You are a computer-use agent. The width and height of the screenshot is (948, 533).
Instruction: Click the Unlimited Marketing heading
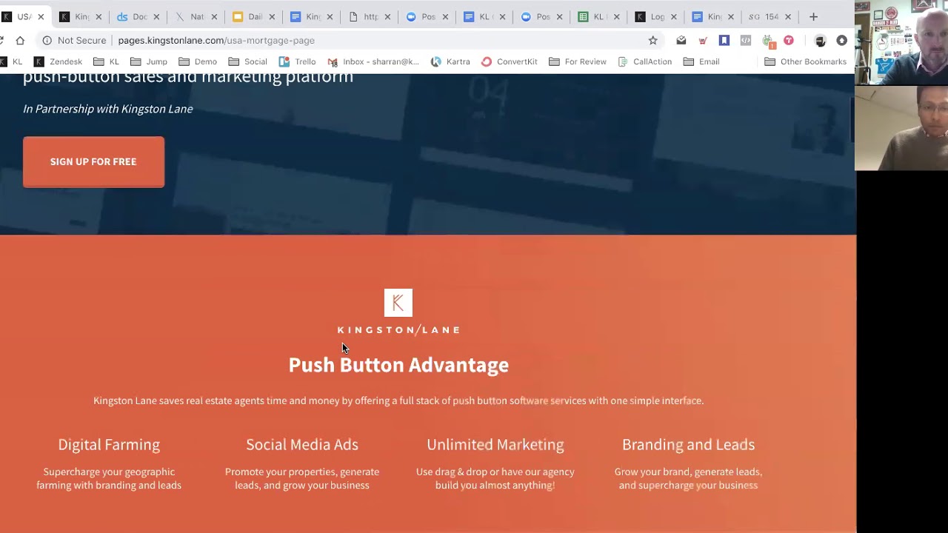pos(495,444)
